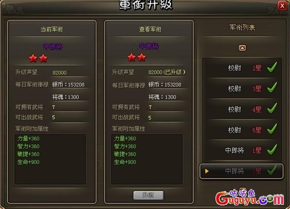Click the list scroll-up arrow icon
290x209 pixels.
click(x=243, y=48)
